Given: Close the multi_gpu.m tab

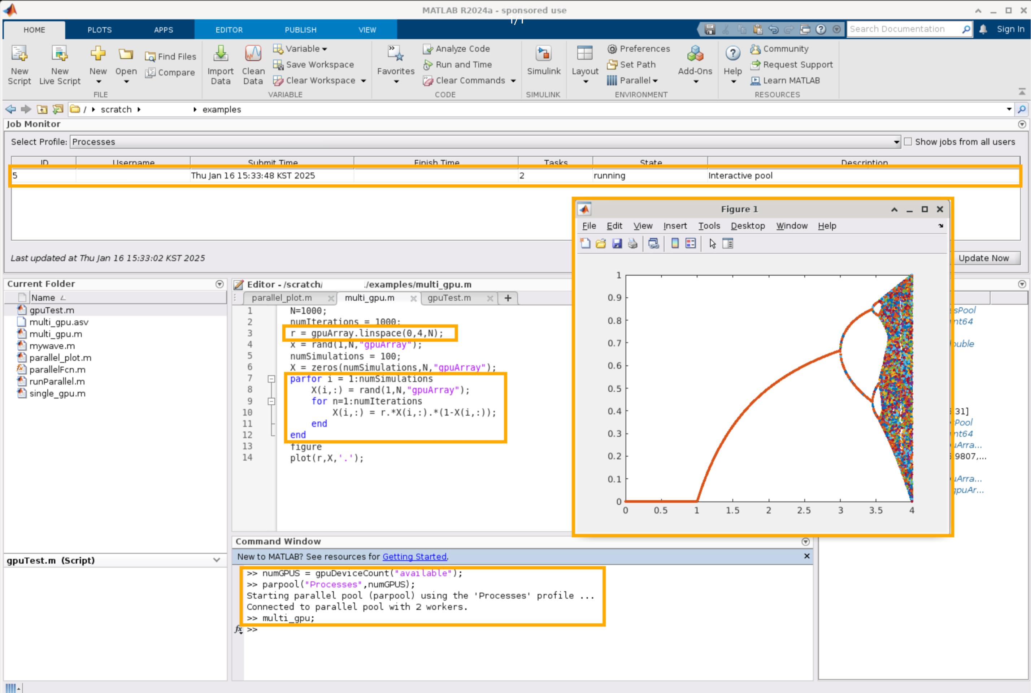Looking at the screenshot, I should pos(413,298).
